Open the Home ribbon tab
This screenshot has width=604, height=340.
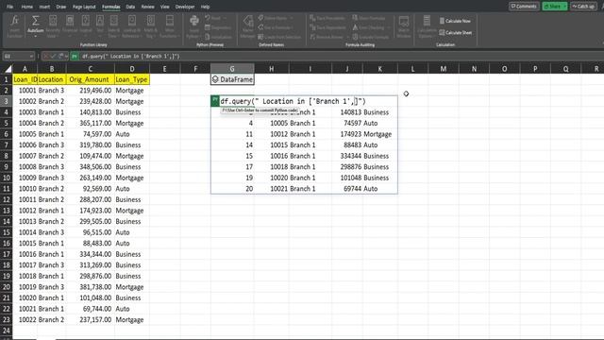pyautogui.click(x=27, y=7)
